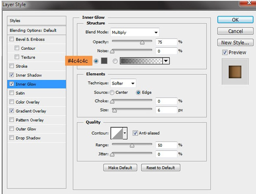Viewport: 256px width, 194px height.
Task: Click the Opacity slider handle
Action: [142, 43]
